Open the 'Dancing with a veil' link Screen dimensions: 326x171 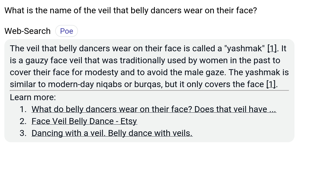[112, 133]
